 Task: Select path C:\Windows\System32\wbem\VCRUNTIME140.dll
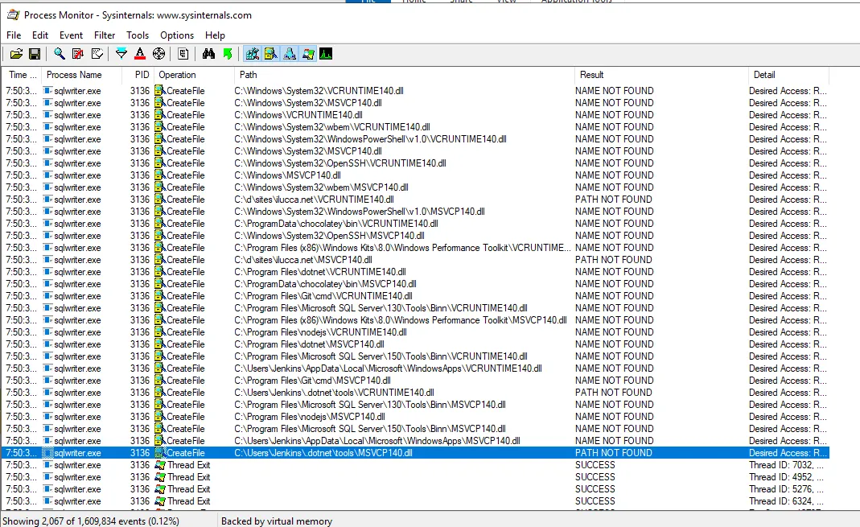(331, 126)
